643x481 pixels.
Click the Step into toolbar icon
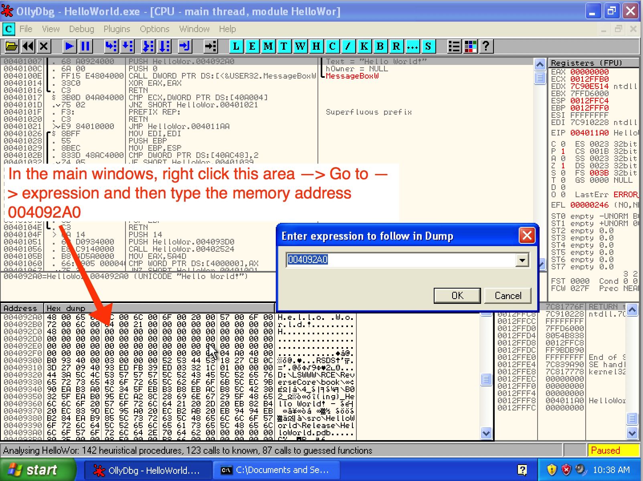tap(111, 46)
